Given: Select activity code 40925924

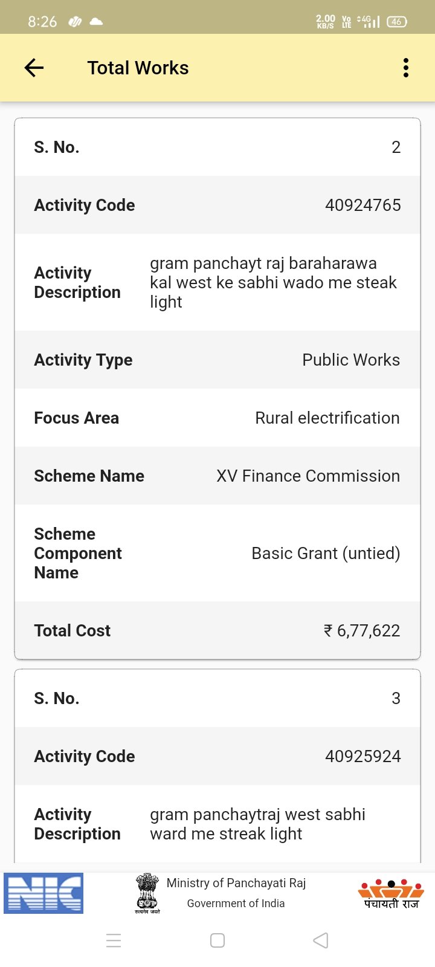Looking at the screenshot, I should point(362,757).
